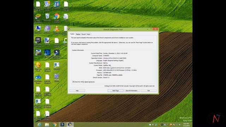
Task: Click the DirectX Version value DirectX 11
Action: (106, 78)
